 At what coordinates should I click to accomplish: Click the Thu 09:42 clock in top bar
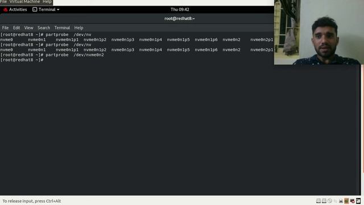pos(180,10)
